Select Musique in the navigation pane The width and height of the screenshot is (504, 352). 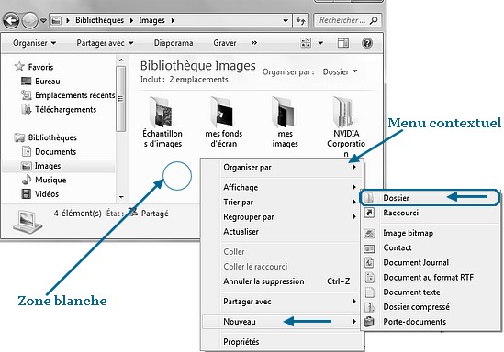point(50,180)
